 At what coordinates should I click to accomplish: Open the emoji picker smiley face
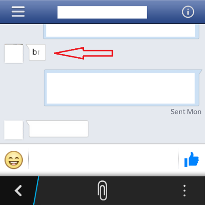tap(14, 160)
